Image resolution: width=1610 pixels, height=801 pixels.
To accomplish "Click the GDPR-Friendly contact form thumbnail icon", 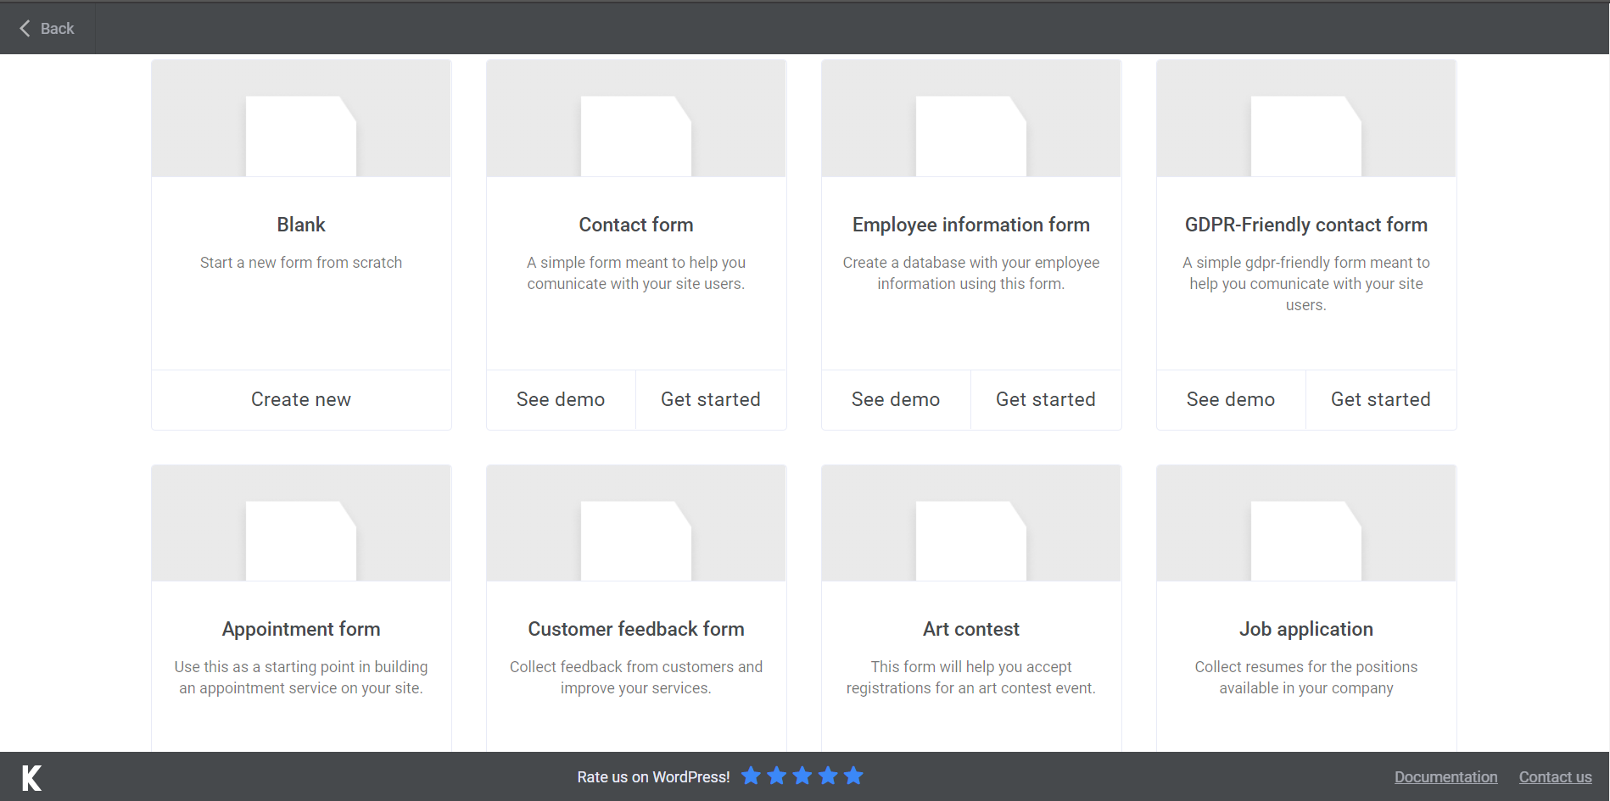I will coord(1305,136).
